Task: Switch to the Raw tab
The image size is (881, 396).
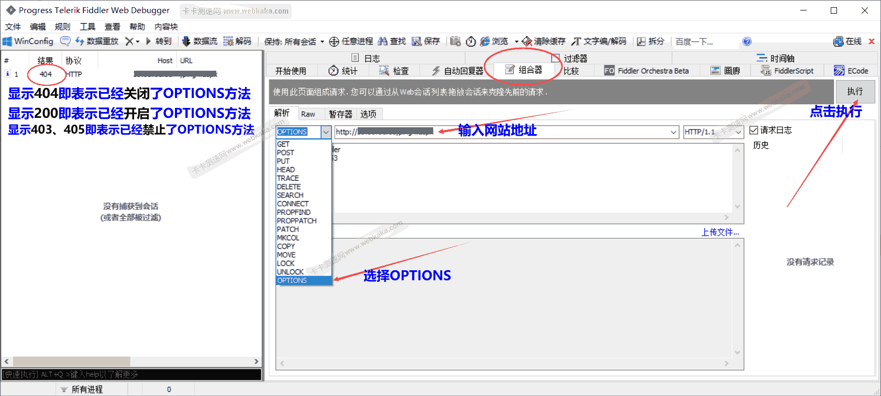Action: click(308, 114)
